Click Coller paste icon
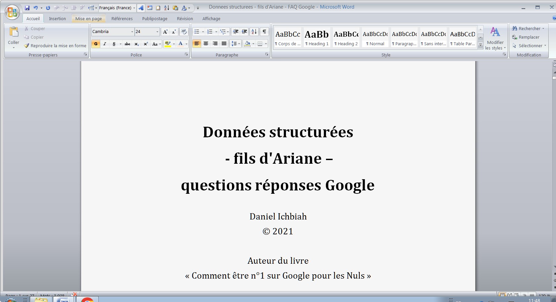This screenshot has height=302, width=556. point(14,32)
